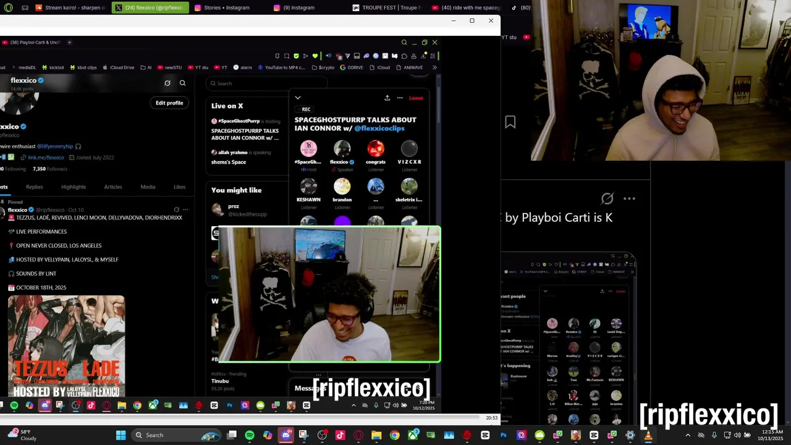791x445 pixels.
Task: Expand the bookmarks overflow chevron
Action: pos(434,67)
